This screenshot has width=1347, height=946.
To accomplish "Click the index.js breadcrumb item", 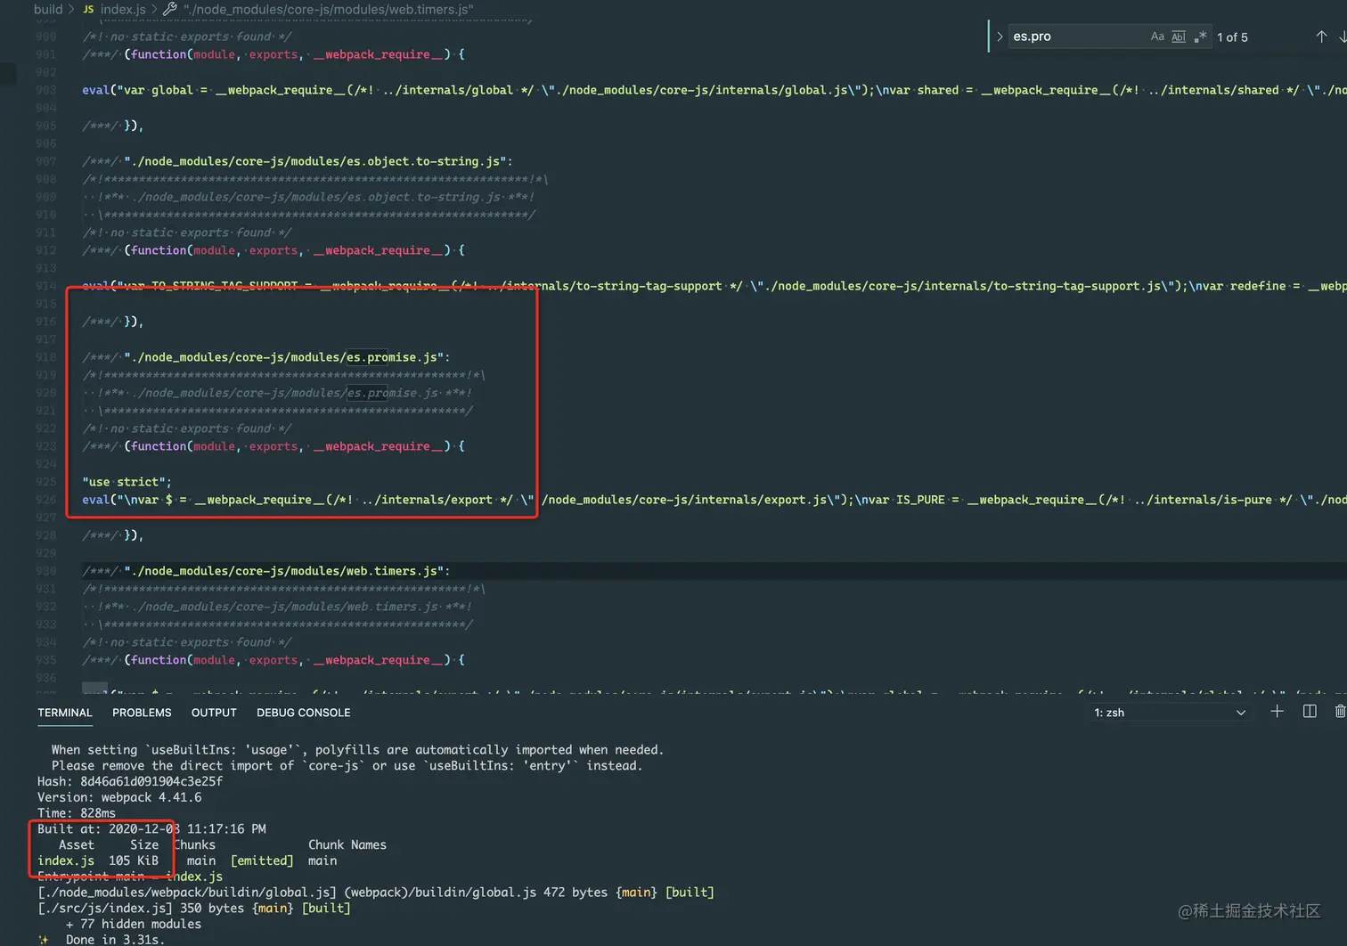I will tap(123, 9).
